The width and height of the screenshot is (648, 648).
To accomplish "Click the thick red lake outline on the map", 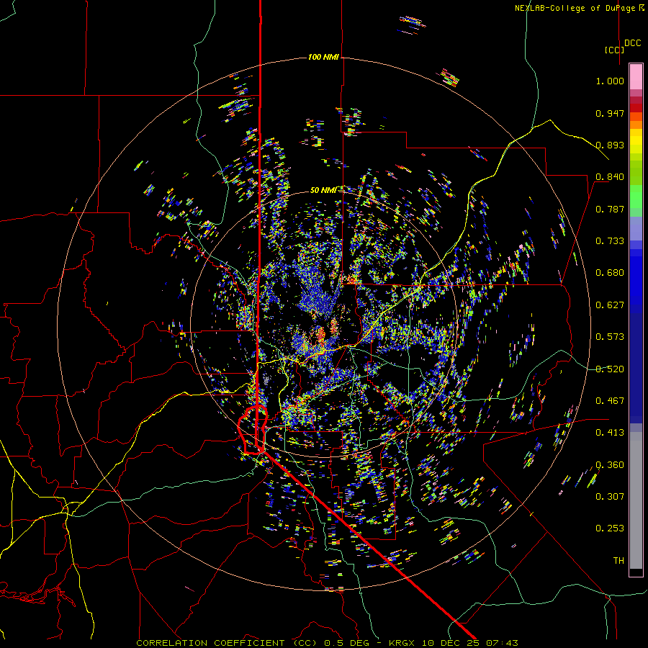I will point(253,430).
